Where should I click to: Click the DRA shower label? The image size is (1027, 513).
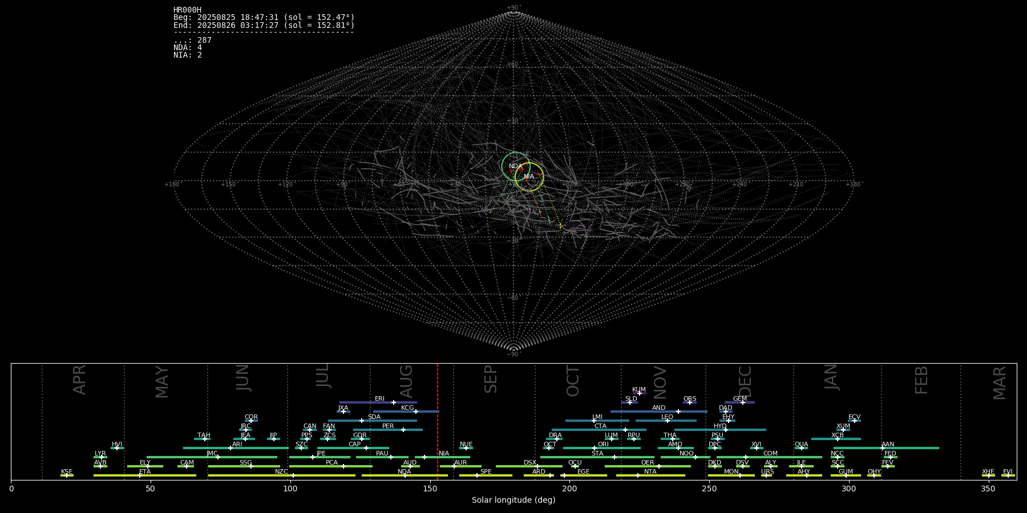(x=555, y=435)
